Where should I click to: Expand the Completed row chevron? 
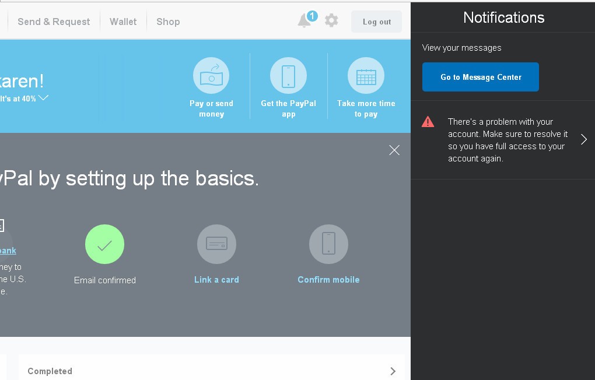(x=393, y=371)
